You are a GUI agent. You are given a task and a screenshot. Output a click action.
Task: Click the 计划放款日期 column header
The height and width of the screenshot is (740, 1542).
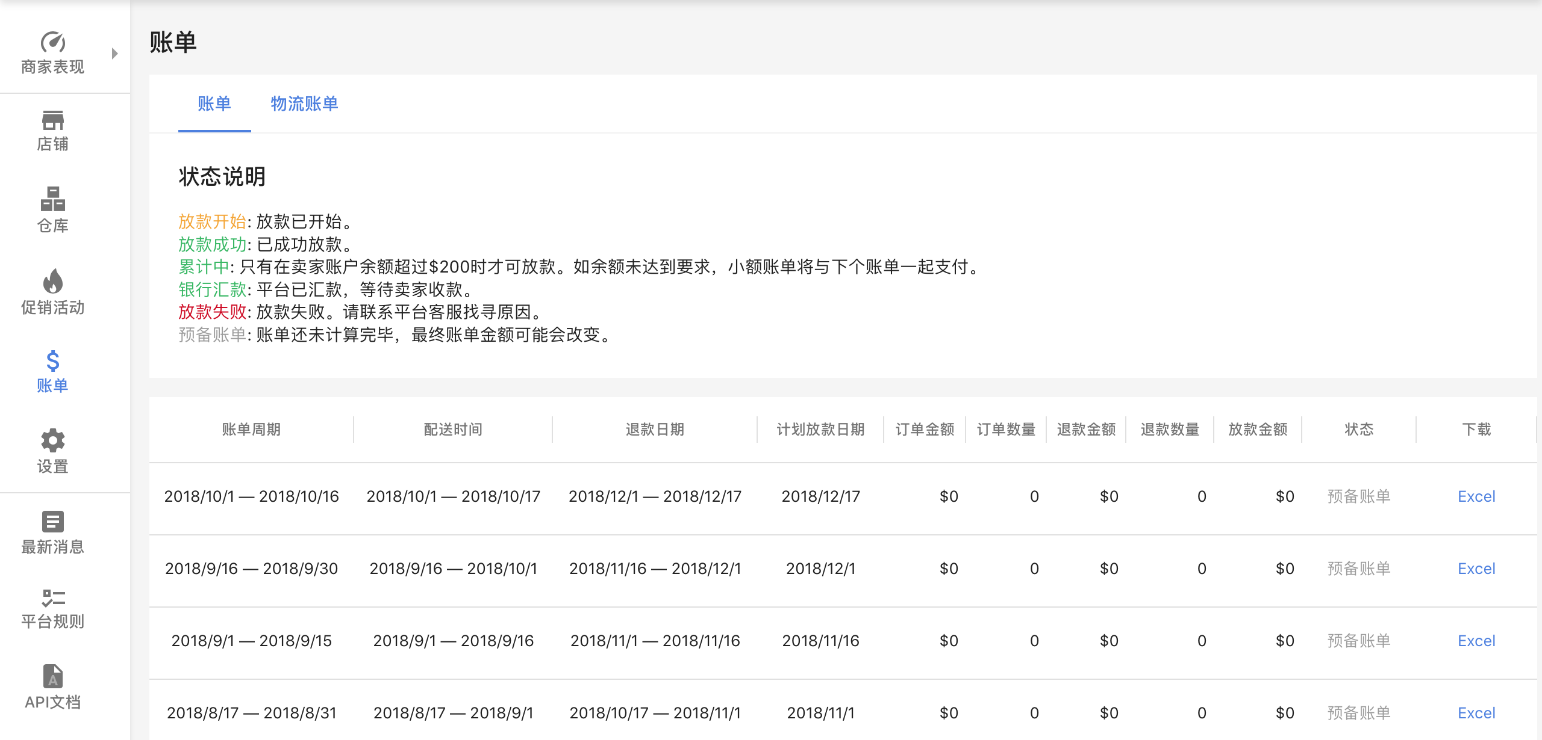pyautogui.click(x=820, y=429)
